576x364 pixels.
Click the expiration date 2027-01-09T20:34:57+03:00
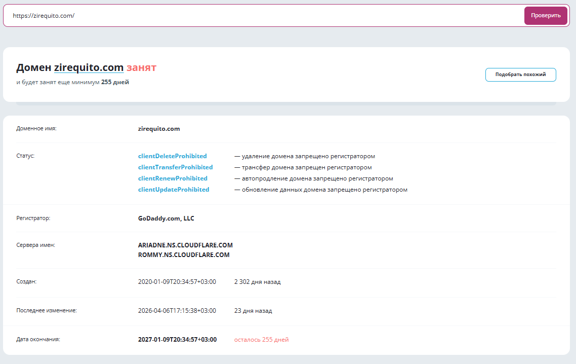pyautogui.click(x=177, y=340)
